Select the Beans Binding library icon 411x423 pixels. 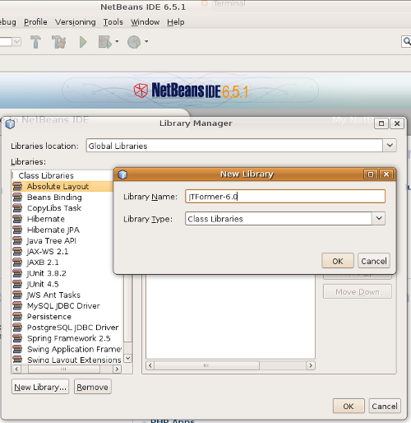tap(17, 198)
